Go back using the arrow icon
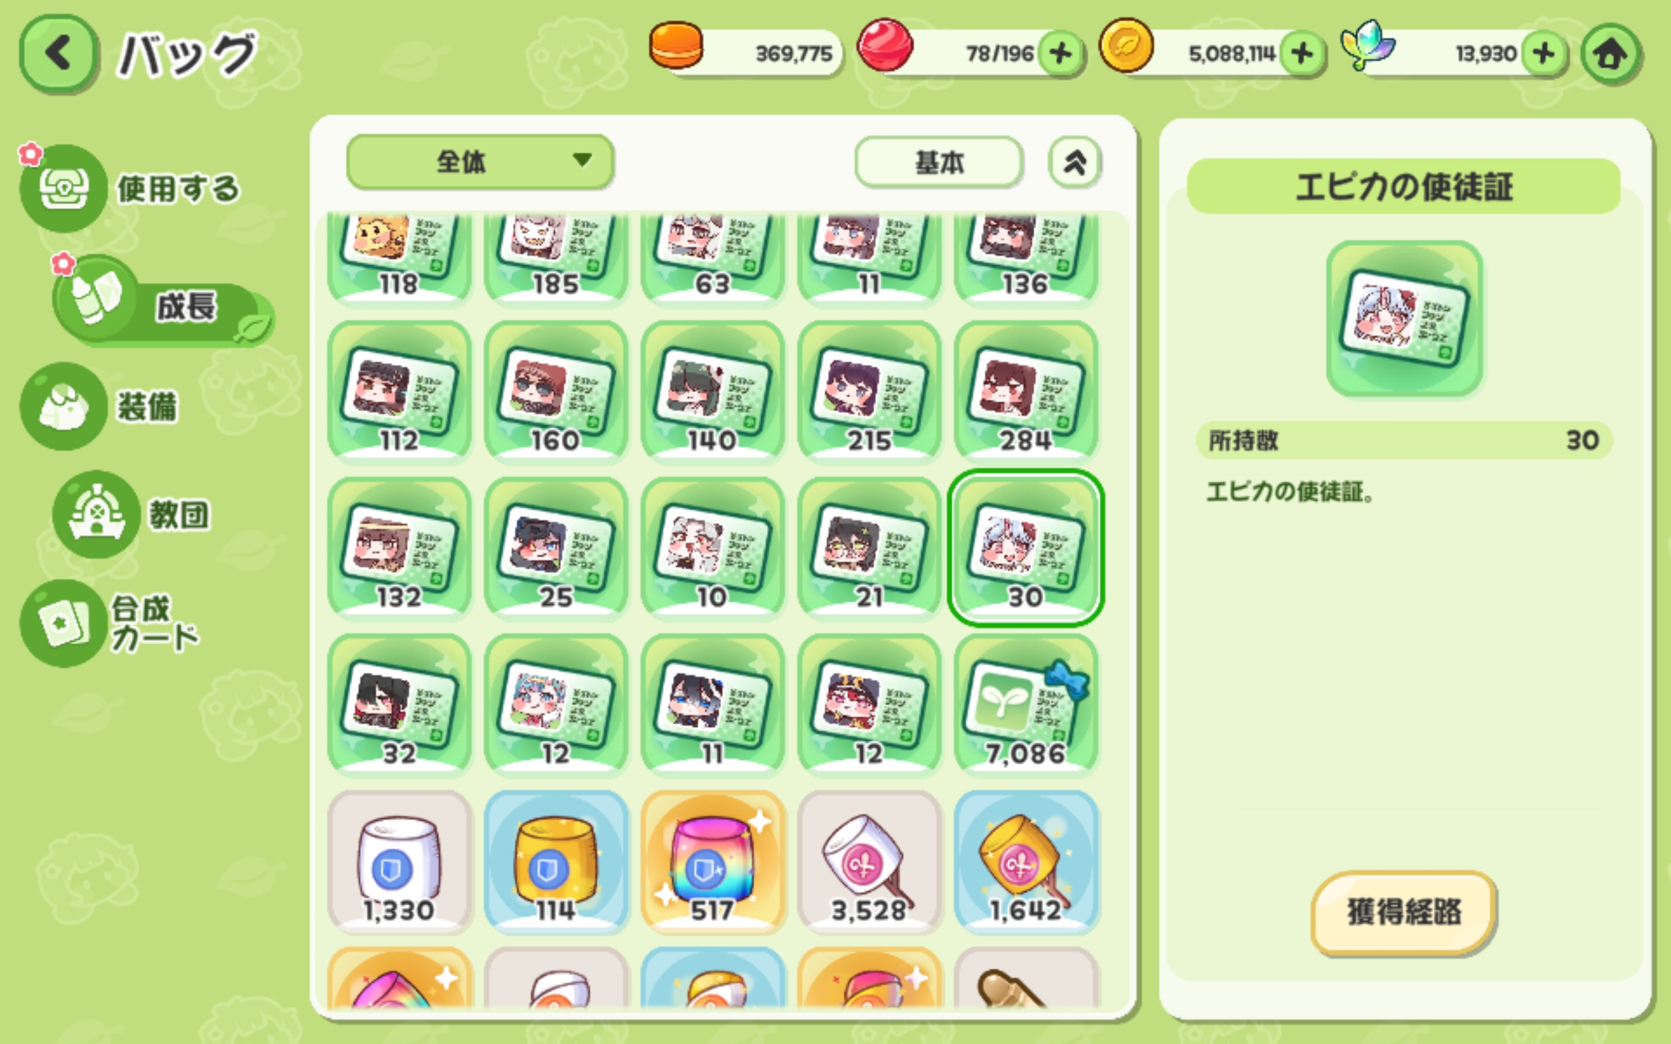 [x=59, y=54]
